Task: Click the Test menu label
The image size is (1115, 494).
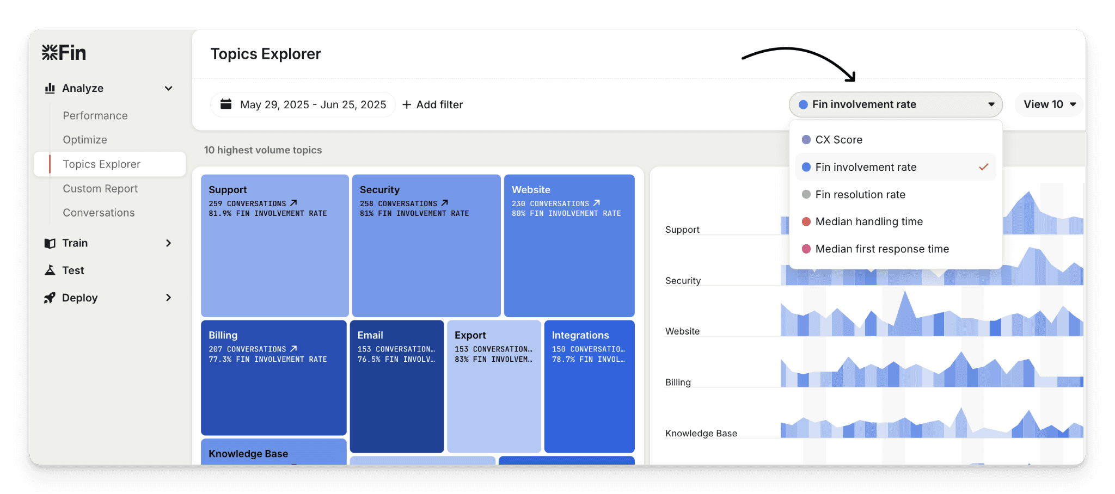Action: point(73,270)
